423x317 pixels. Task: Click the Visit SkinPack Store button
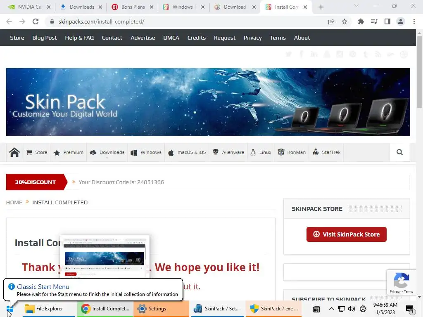347,234
